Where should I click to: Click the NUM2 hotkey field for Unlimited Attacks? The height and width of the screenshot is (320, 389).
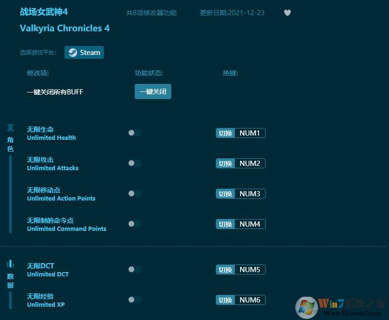(250, 164)
